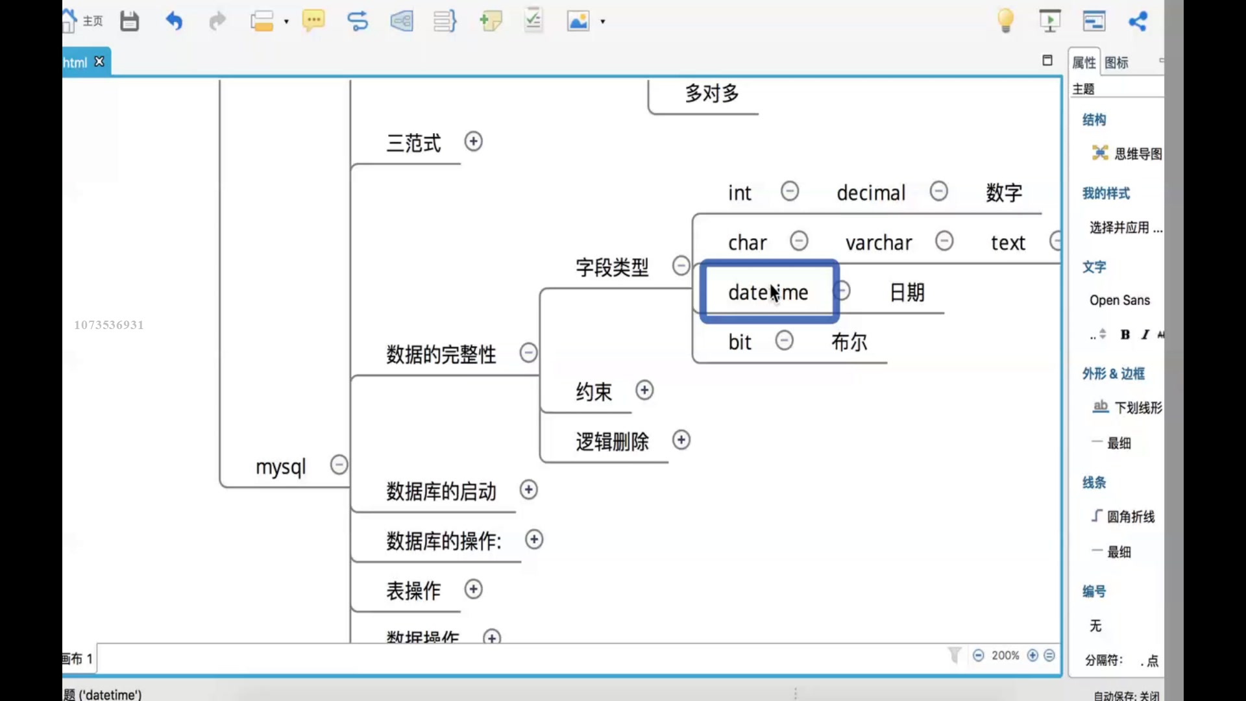Select the 数字 topic node
Screen dimensions: 1246x701
(x=1004, y=193)
